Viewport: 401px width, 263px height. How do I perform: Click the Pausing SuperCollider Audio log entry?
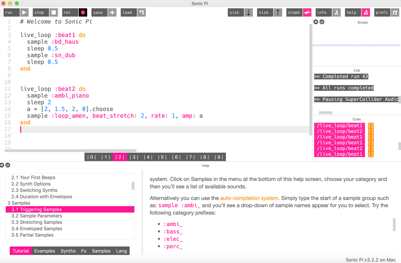coord(357,99)
